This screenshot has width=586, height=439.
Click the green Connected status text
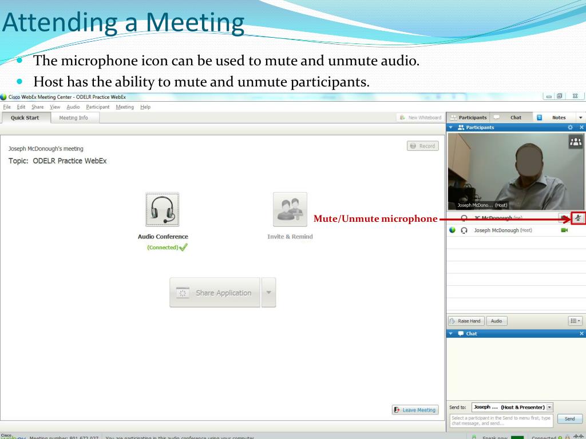pos(163,247)
